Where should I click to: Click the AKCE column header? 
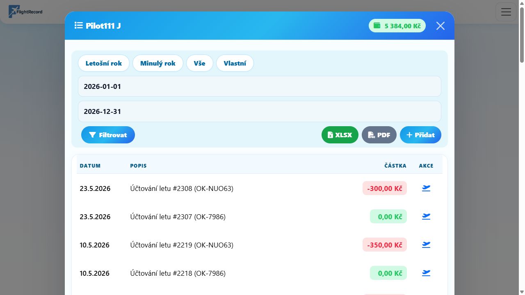tap(426, 166)
